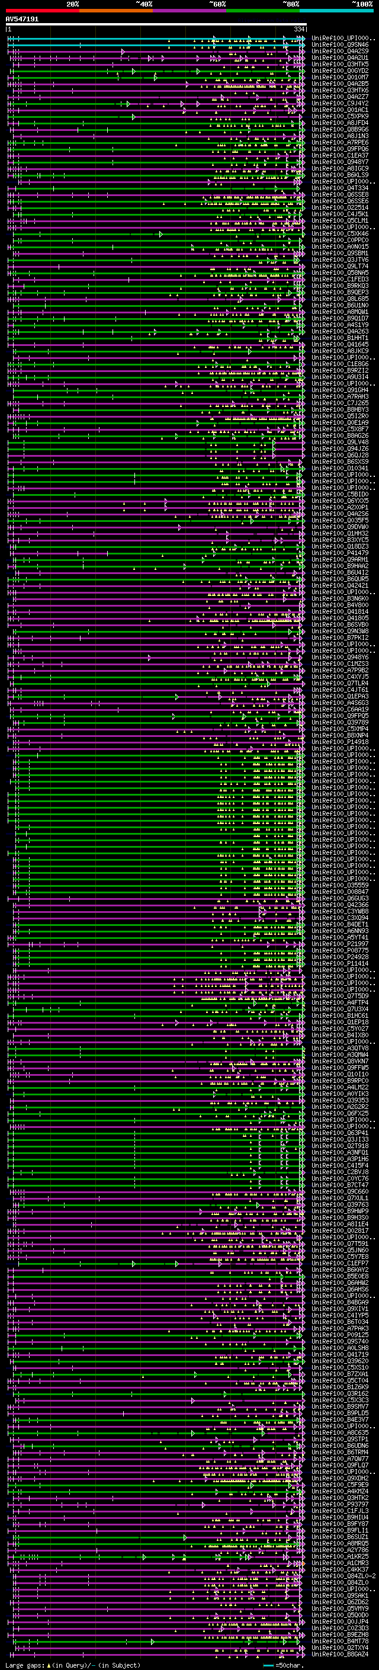Screen dimensions: 379x1670
Task: Select the UniRef100_C1EFP7 label
Action: pyautogui.click(x=340, y=1263)
